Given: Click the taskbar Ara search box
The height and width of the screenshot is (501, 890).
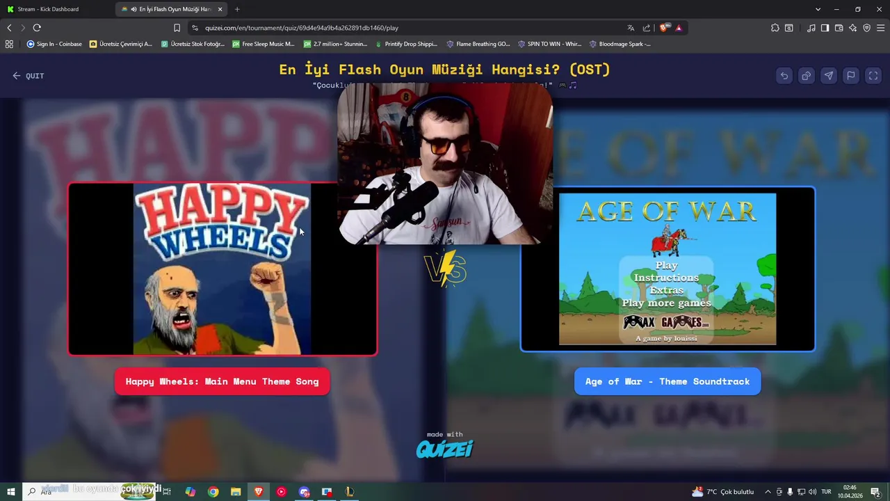Looking at the screenshot, I should pyautogui.click(x=90, y=492).
